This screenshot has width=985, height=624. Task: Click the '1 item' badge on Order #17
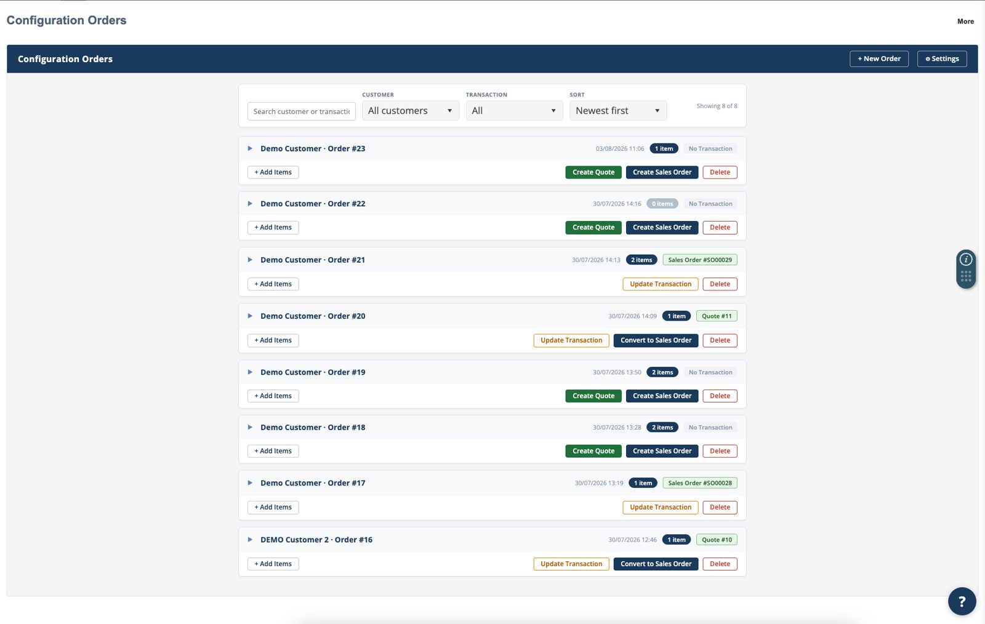643,483
